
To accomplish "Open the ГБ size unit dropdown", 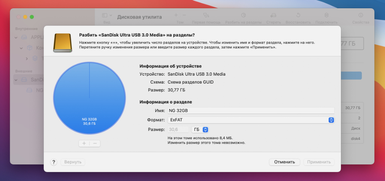I will 200,129.
